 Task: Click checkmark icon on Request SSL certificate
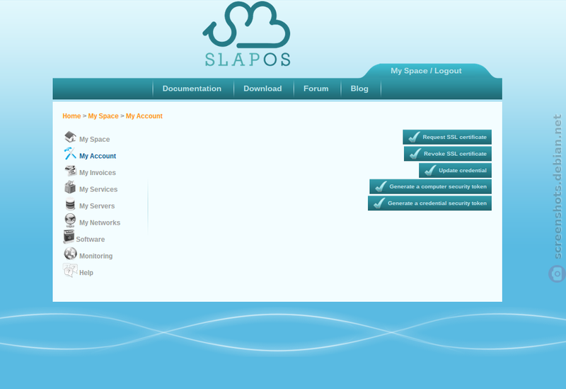pyautogui.click(x=414, y=137)
